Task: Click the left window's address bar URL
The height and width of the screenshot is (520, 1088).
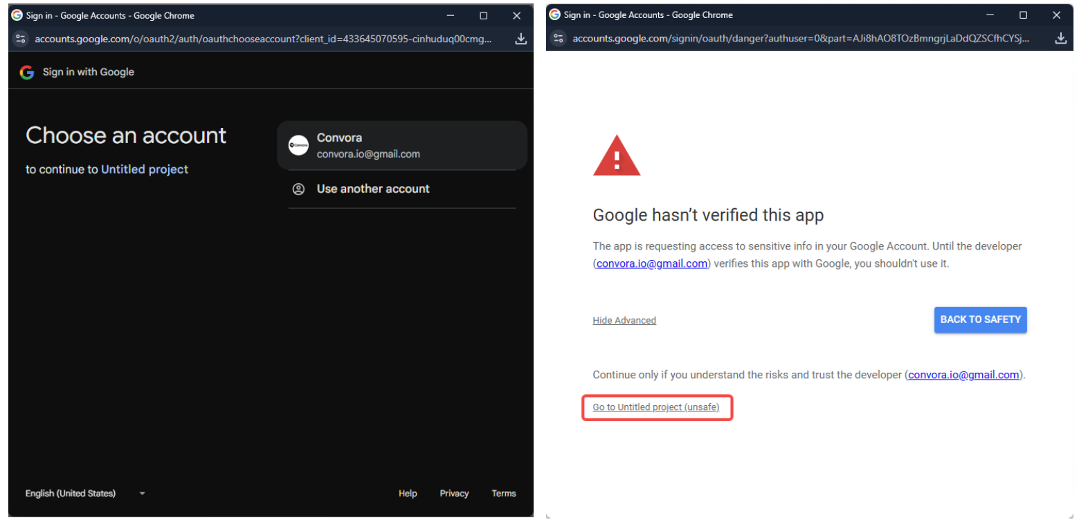Action: [263, 39]
